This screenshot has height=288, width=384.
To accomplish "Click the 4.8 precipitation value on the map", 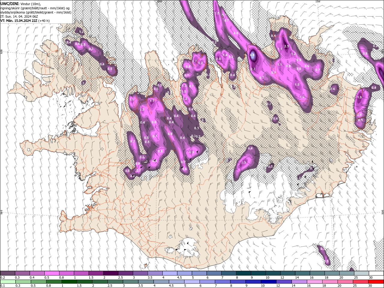I will pos(252,55).
